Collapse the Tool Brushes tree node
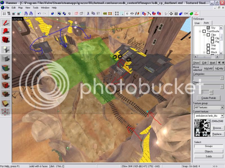This screenshot has height=168, width=225. click(200, 31)
